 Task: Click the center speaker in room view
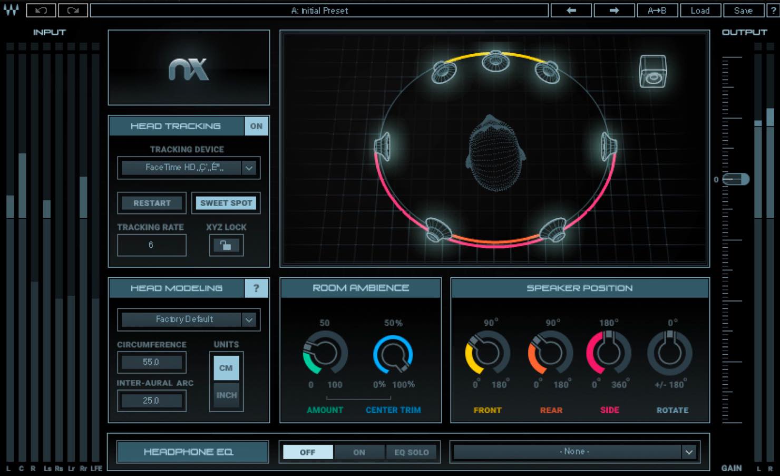(495, 61)
